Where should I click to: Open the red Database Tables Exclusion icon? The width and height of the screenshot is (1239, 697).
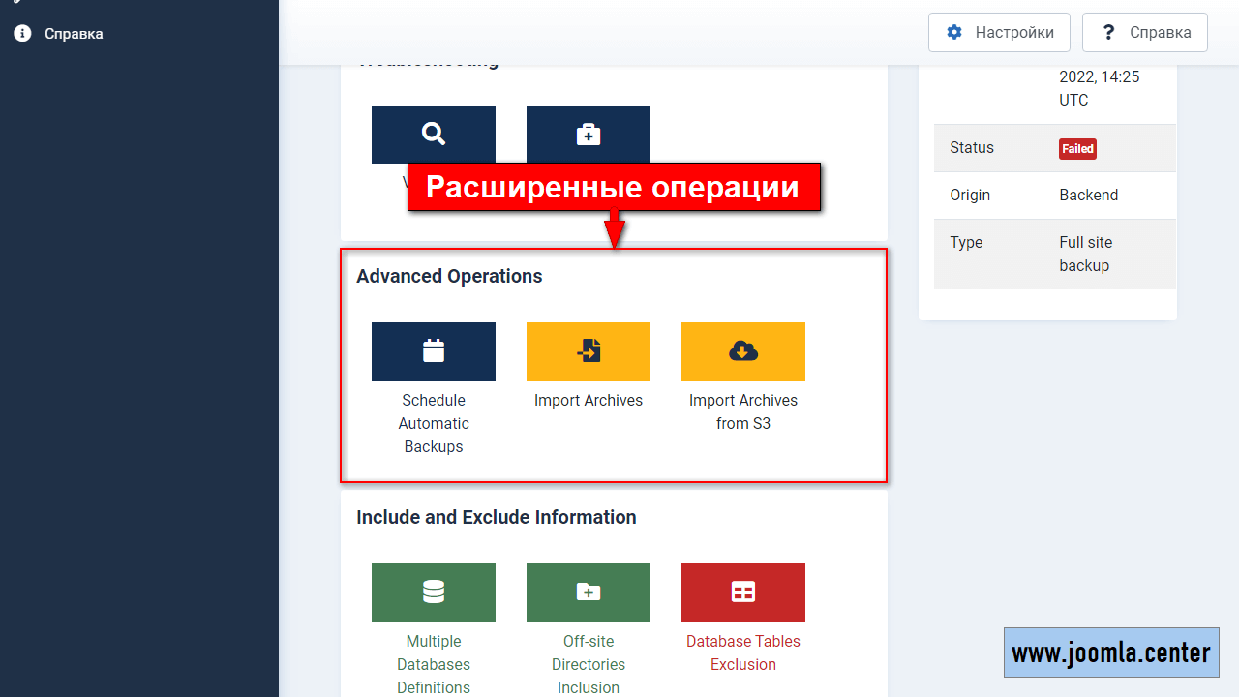coord(743,592)
